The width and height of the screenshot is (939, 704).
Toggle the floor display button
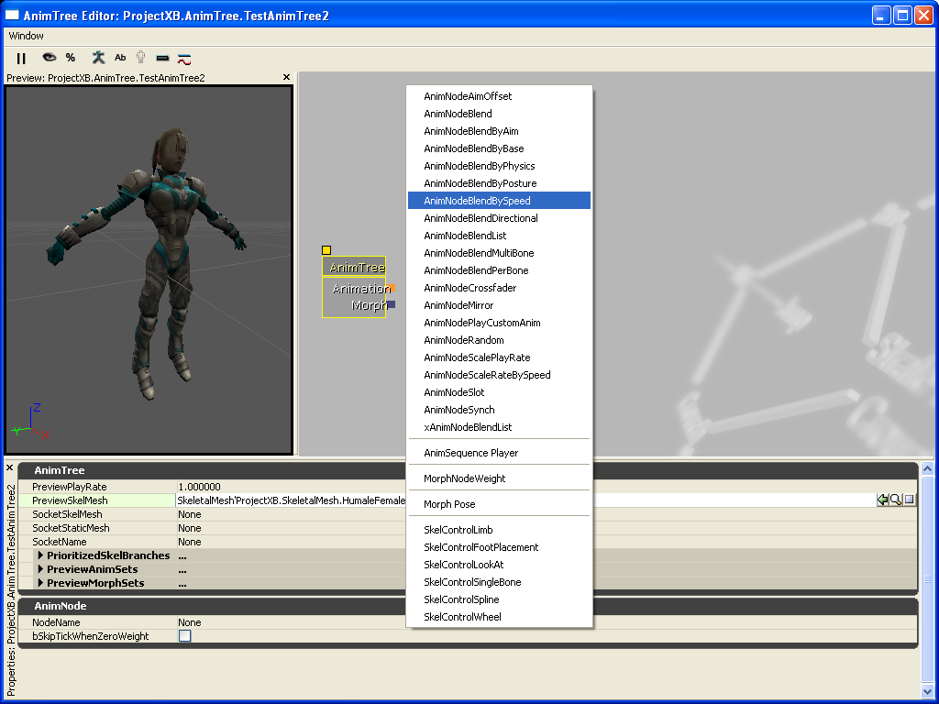(x=161, y=58)
